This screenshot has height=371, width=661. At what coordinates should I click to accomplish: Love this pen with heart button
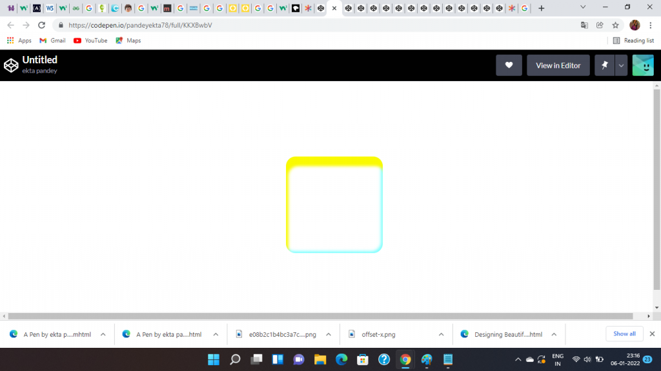coord(509,65)
